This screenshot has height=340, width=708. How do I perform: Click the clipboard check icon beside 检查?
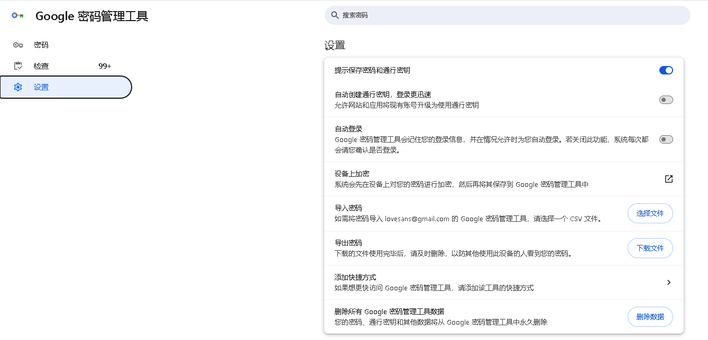coord(18,66)
